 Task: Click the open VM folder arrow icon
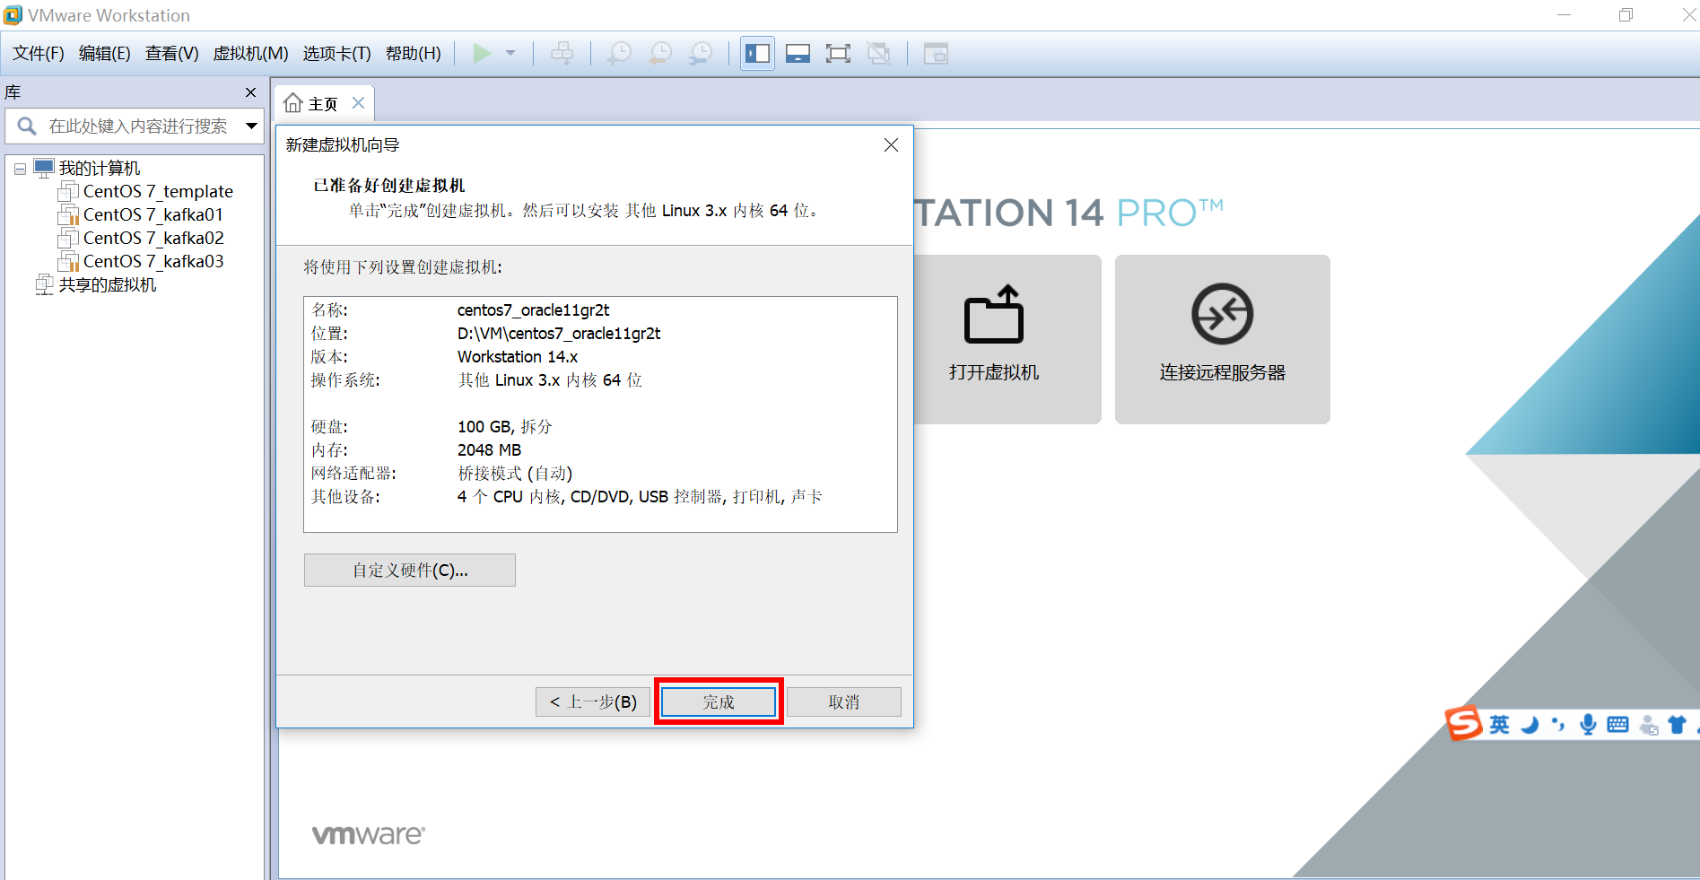coord(994,314)
